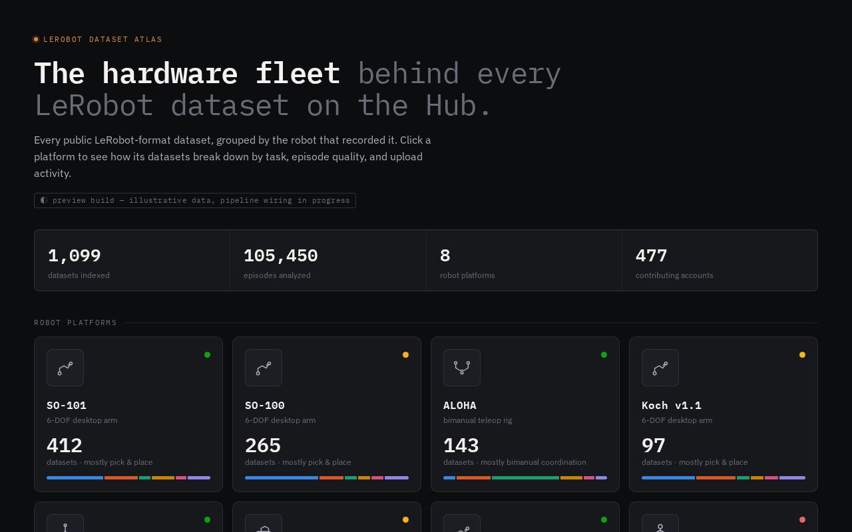This screenshot has width=852, height=532.
Task: Click the half-circle icon in the preview build badge
Action: click(x=44, y=200)
